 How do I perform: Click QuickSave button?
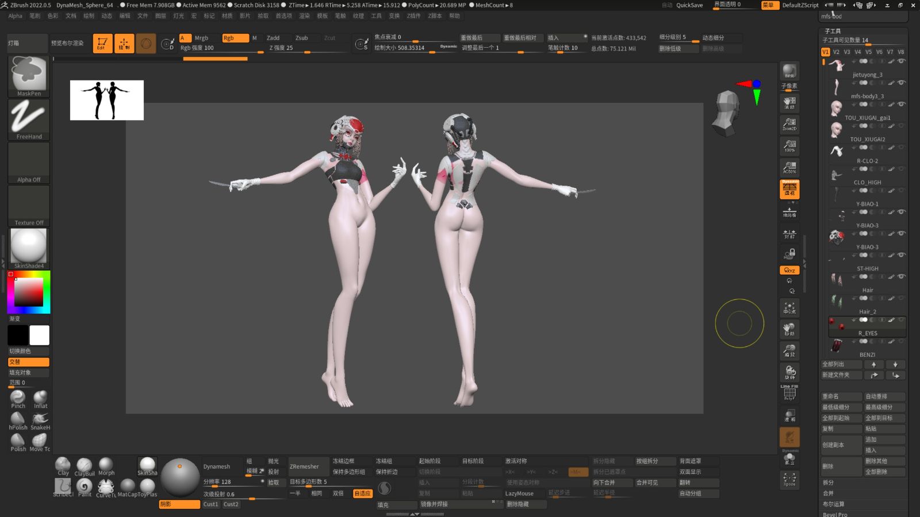pyautogui.click(x=689, y=5)
